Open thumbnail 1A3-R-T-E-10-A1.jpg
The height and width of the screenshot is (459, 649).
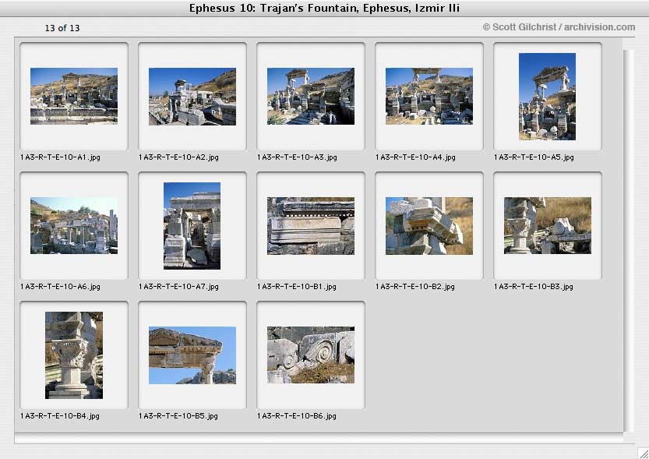[x=74, y=96]
